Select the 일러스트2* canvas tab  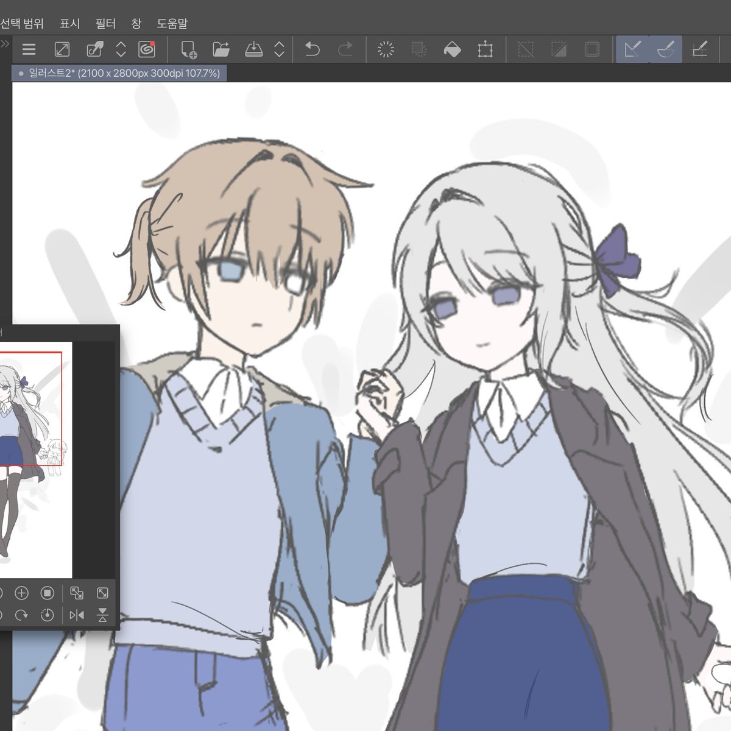[x=119, y=73]
